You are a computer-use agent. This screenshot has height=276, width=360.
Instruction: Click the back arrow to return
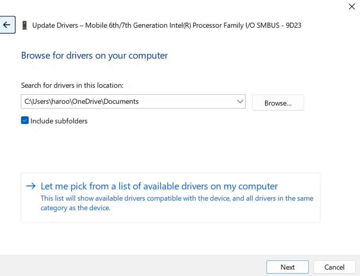[x=7, y=25]
